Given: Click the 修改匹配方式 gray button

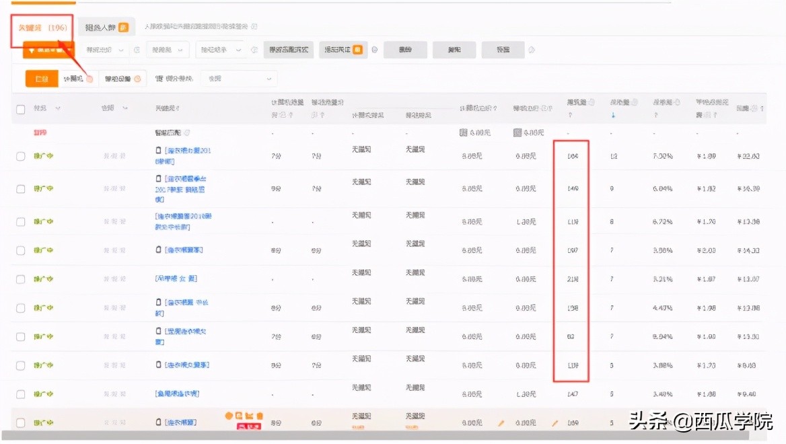Looking at the screenshot, I should click(x=288, y=50).
